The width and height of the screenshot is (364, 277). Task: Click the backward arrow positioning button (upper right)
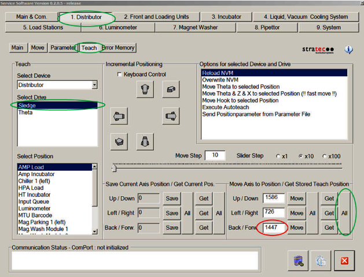[170, 89]
